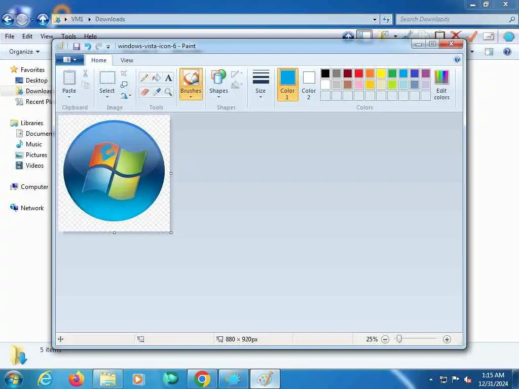
Task: Click the Save icon in Paint title bar
Action: click(x=77, y=46)
